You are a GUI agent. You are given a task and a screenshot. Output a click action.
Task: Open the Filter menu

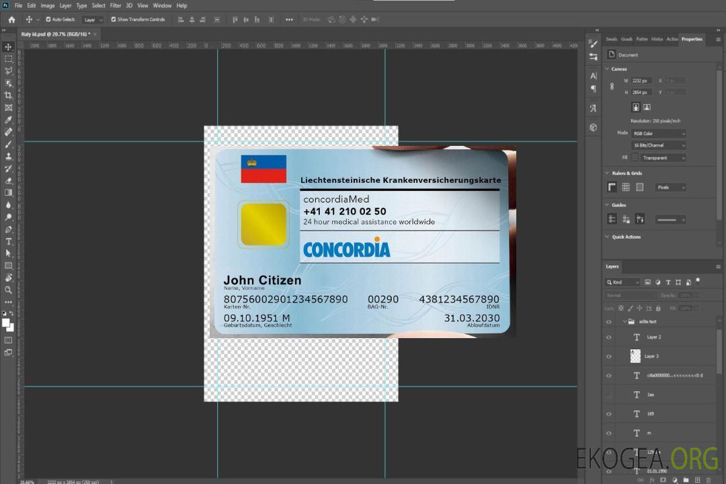point(116,5)
